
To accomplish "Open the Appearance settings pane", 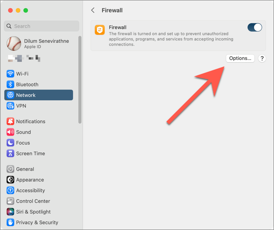I will tap(30, 180).
